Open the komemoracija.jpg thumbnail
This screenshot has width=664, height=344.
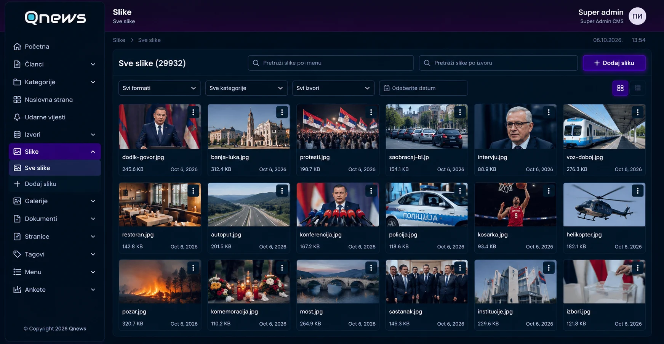[x=249, y=281]
